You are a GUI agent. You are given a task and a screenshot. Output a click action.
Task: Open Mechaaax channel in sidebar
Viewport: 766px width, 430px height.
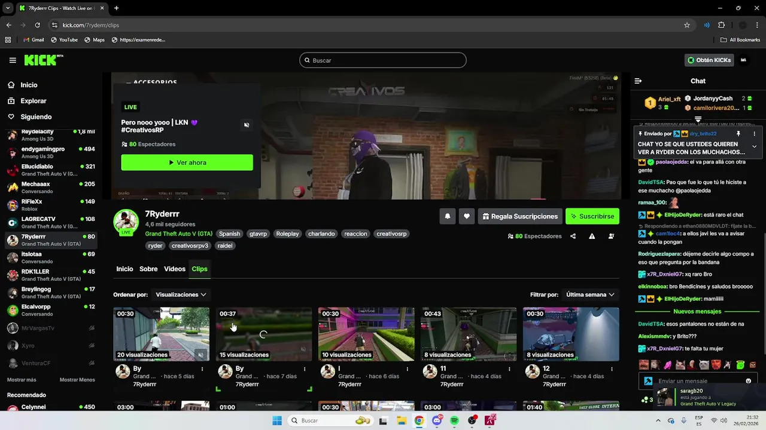point(51,188)
